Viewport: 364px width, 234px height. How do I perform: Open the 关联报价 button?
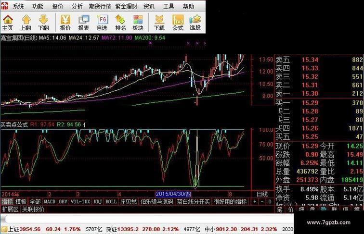[x=33, y=209]
